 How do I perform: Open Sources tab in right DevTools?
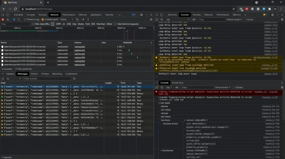tap(196, 15)
